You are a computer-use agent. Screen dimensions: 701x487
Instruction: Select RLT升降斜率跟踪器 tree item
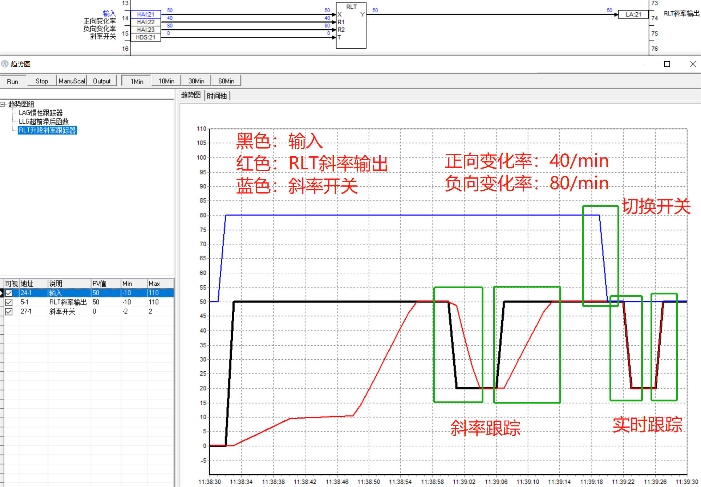[x=47, y=130]
